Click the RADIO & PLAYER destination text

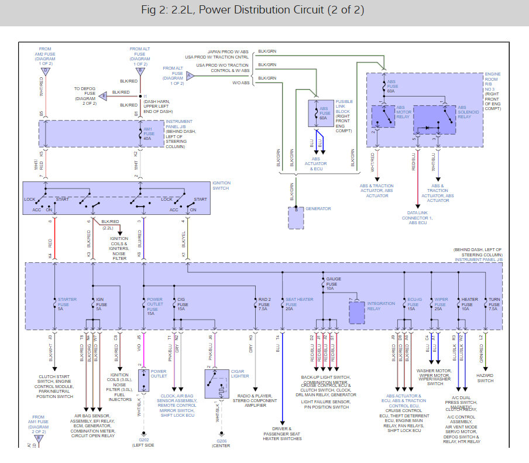(x=255, y=400)
